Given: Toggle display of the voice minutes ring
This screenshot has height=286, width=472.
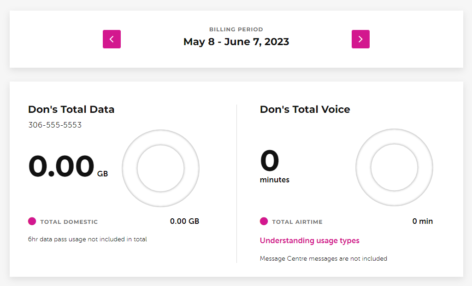Looking at the screenshot, I should [x=394, y=168].
